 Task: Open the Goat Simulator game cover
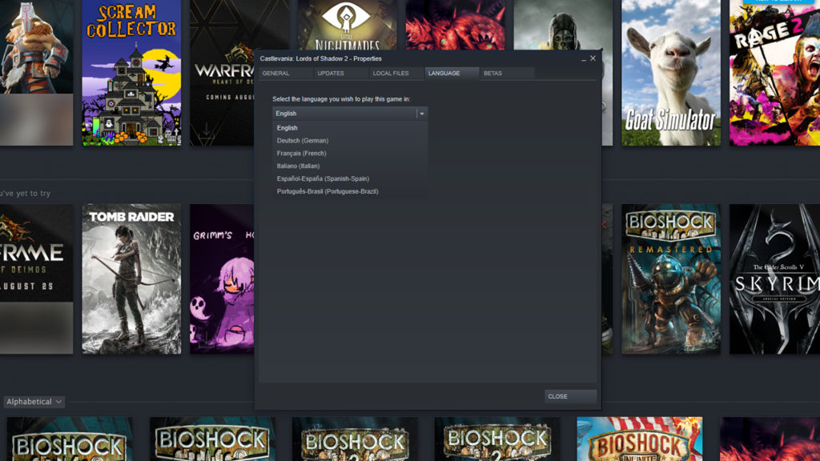(x=670, y=72)
